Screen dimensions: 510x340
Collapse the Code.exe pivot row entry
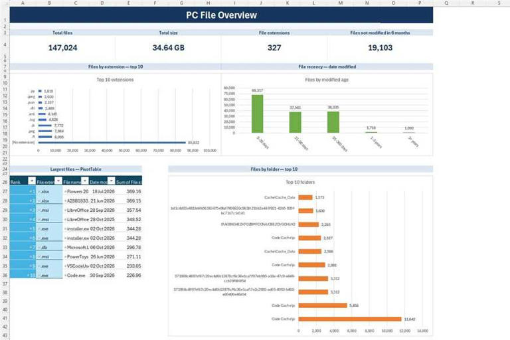tap(65, 275)
